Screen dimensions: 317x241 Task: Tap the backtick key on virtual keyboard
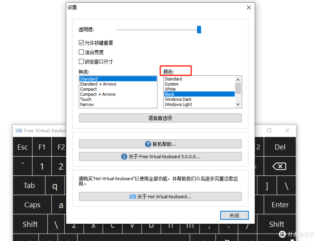point(22,166)
